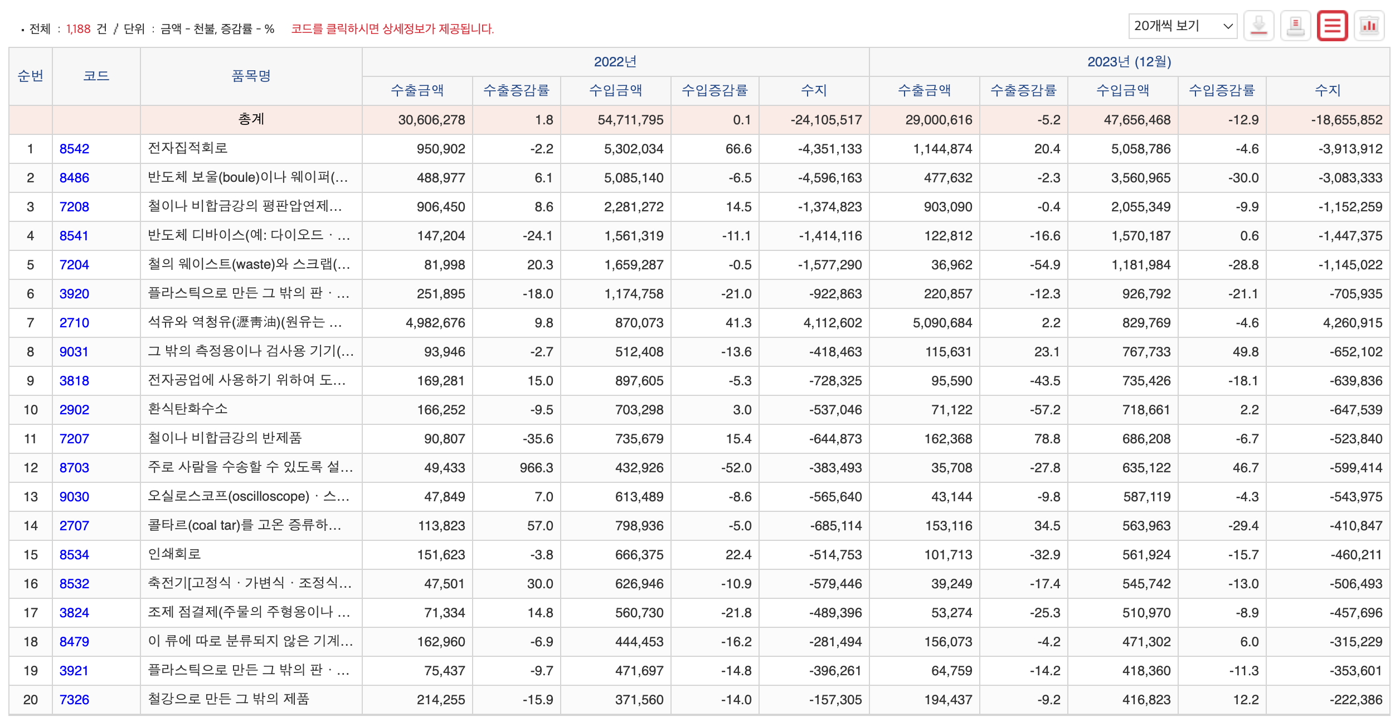
Task: Open code 2710 detail link
Action: click(74, 323)
